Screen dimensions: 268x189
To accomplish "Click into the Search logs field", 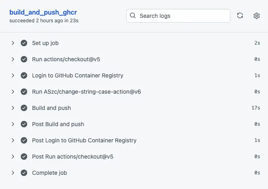I will click(x=183, y=16).
